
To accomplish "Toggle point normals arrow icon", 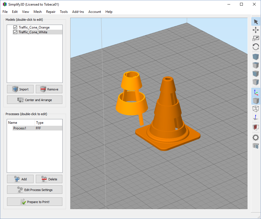I will pos(256,117).
